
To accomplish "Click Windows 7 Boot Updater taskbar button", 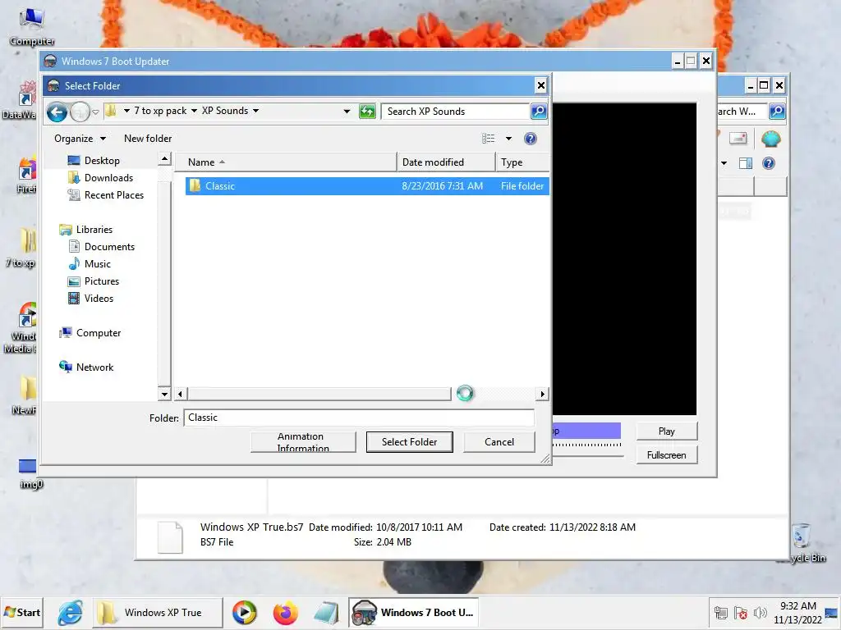I will click(414, 612).
